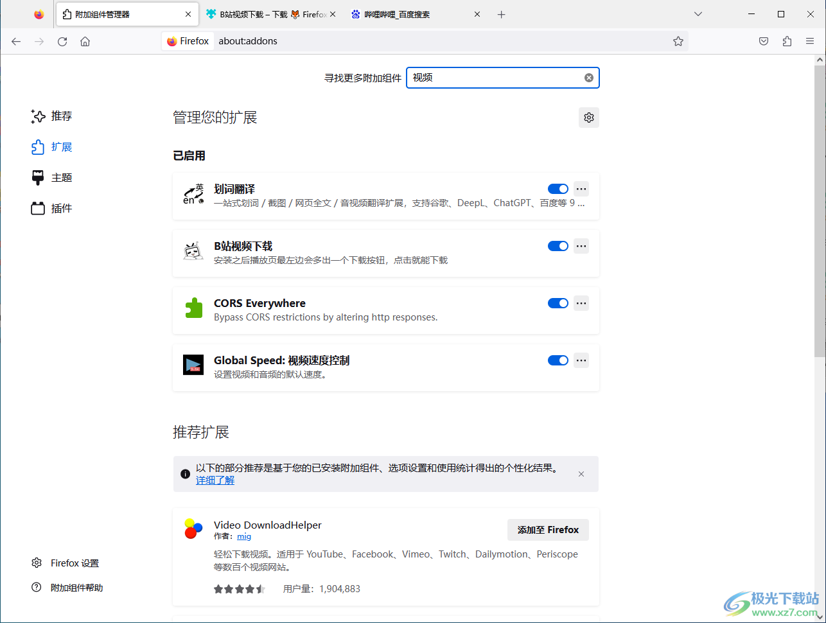Click the B站视频下载 extension icon
The height and width of the screenshot is (623, 826).
[x=193, y=251]
